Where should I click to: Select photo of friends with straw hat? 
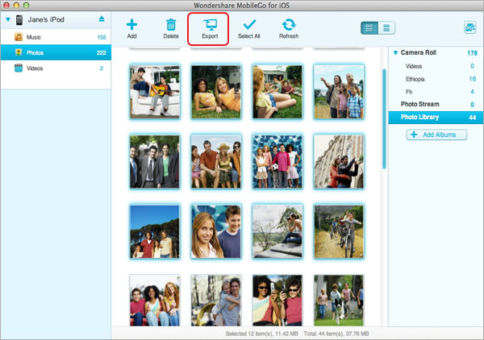(215, 161)
